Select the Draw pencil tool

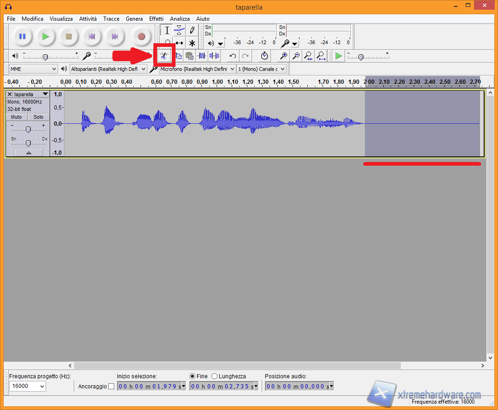pyautogui.click(x=192, y=30)
